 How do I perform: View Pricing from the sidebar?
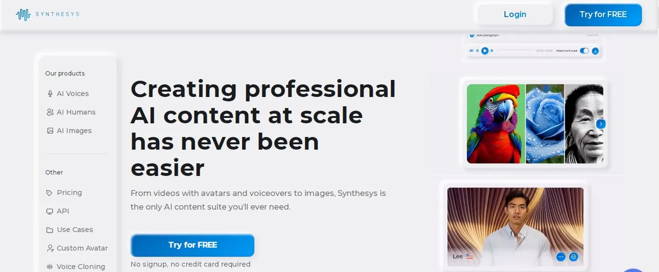click(64, 193)
